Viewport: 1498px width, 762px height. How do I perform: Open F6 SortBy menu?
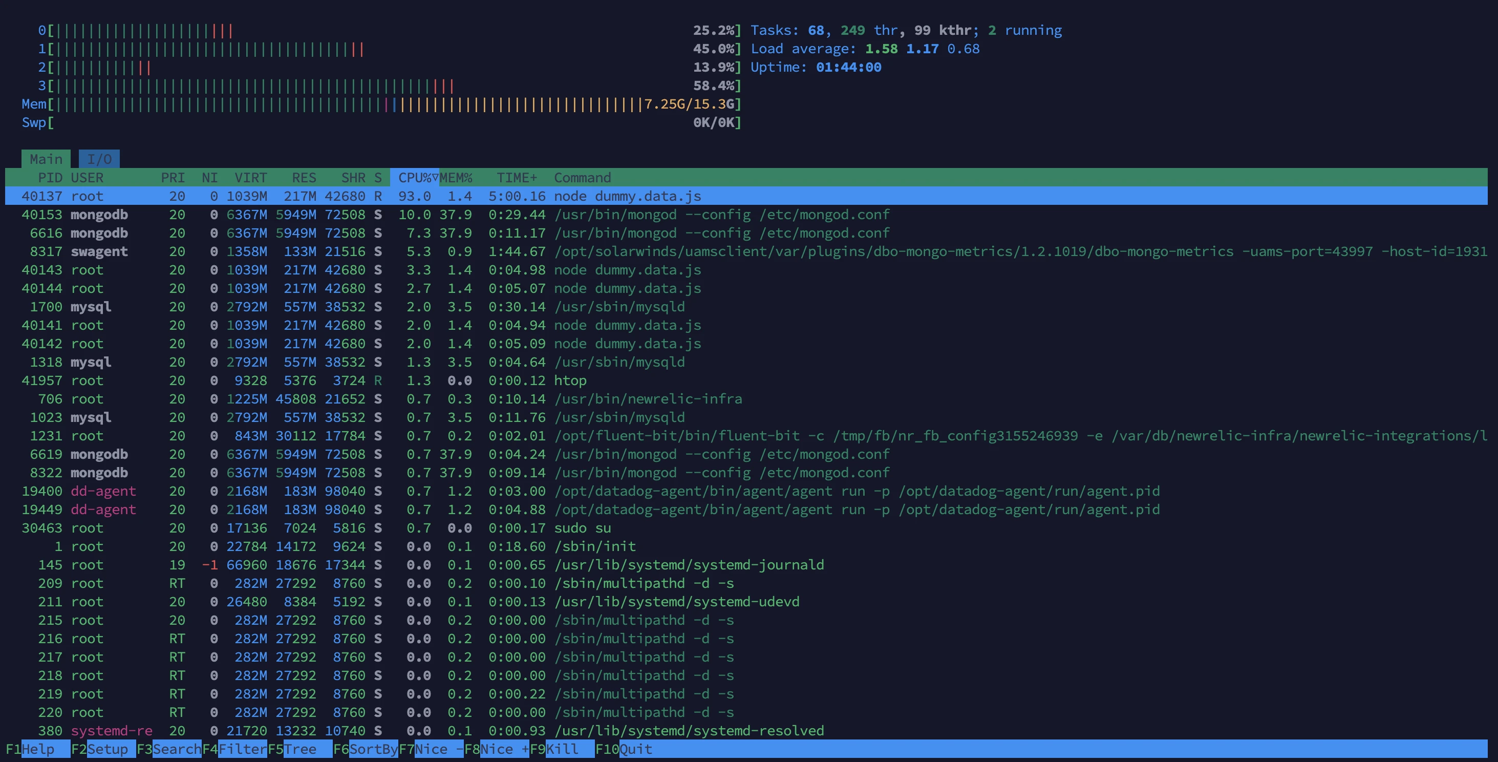coord(366,749)
